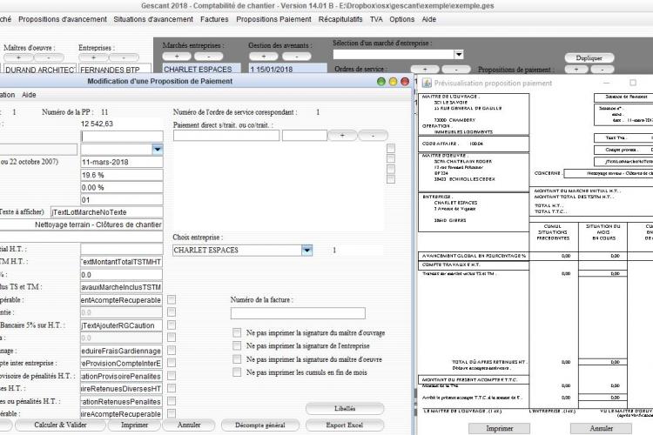This screenshot has width=653, height=435.
Task: Open Propositions Paiement menu
Action: (x=273, y=19)
